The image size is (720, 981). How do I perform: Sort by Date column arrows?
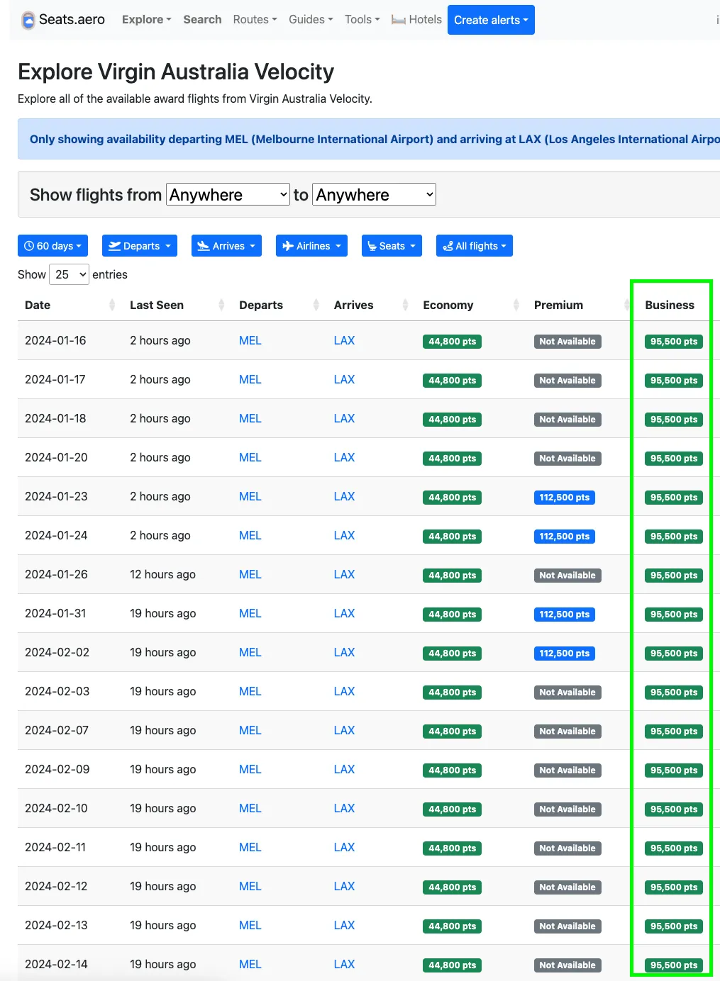tap(112, 305)
